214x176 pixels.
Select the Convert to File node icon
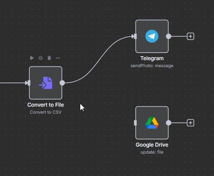click(46, 83)
